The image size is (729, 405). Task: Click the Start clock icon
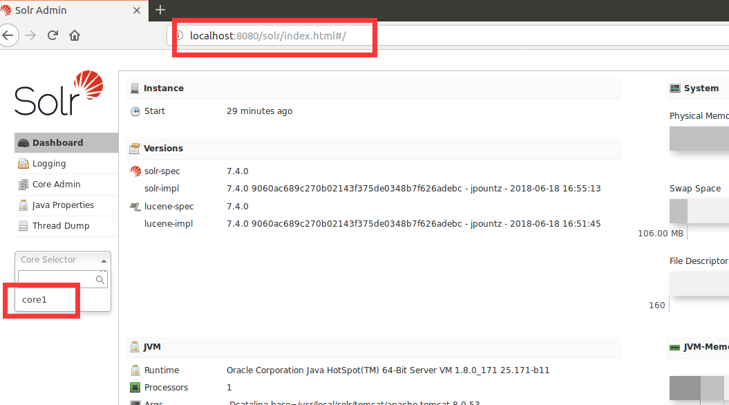[x=135, y=111]
